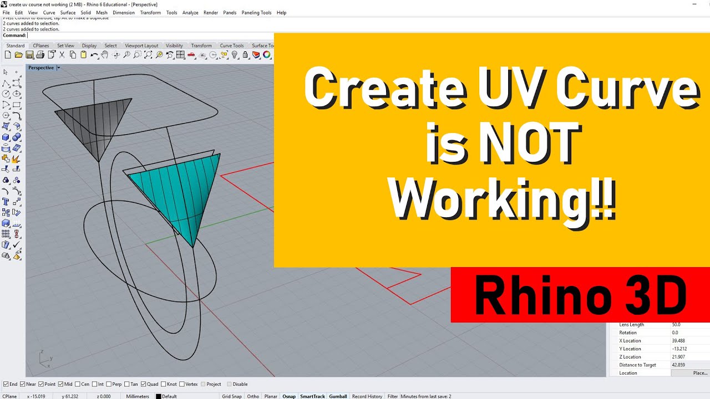710x399 pixels.
Task: Toggle the Near osnap checkbox
Action: point(23,384)
